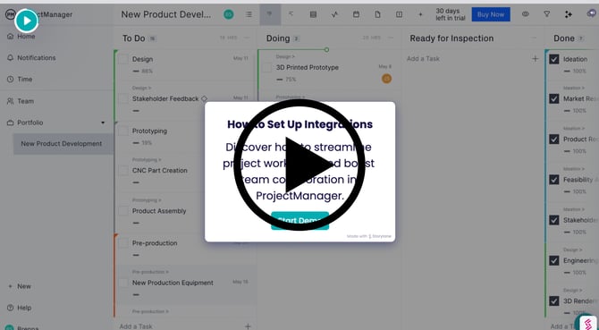
Task: Click the sparkle AI icon
Action: 568,14
